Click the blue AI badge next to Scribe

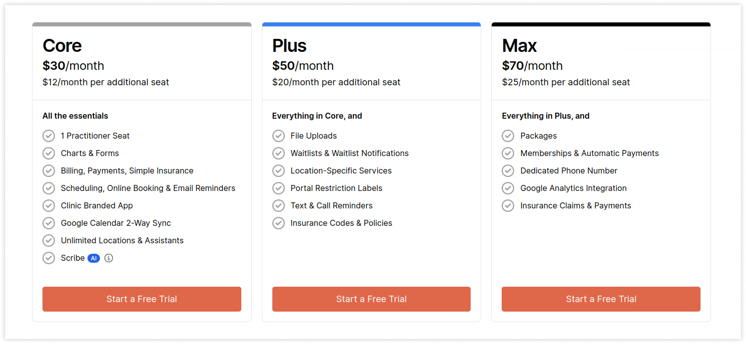click(93, 258)
